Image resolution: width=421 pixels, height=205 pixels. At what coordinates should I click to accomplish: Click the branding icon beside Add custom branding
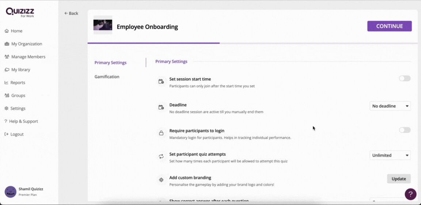point(161,180)
